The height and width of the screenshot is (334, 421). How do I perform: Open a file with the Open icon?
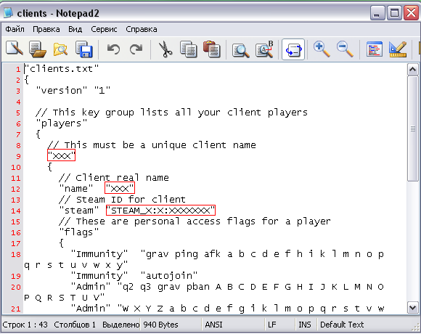37,49
